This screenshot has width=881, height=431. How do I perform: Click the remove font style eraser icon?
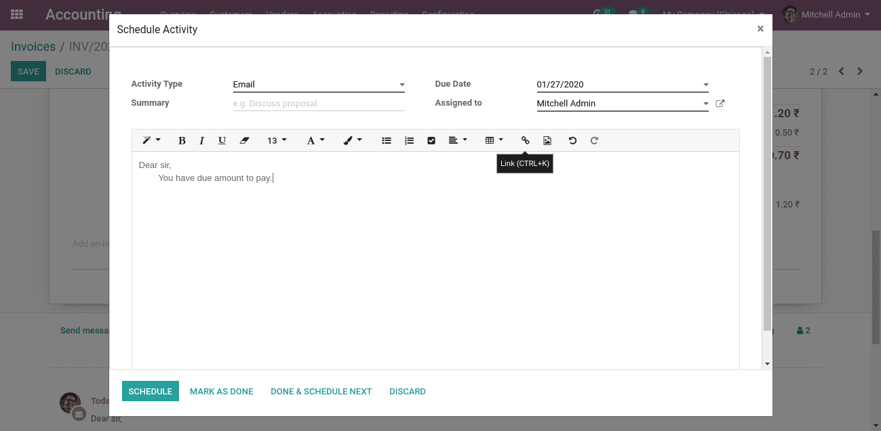245,140
